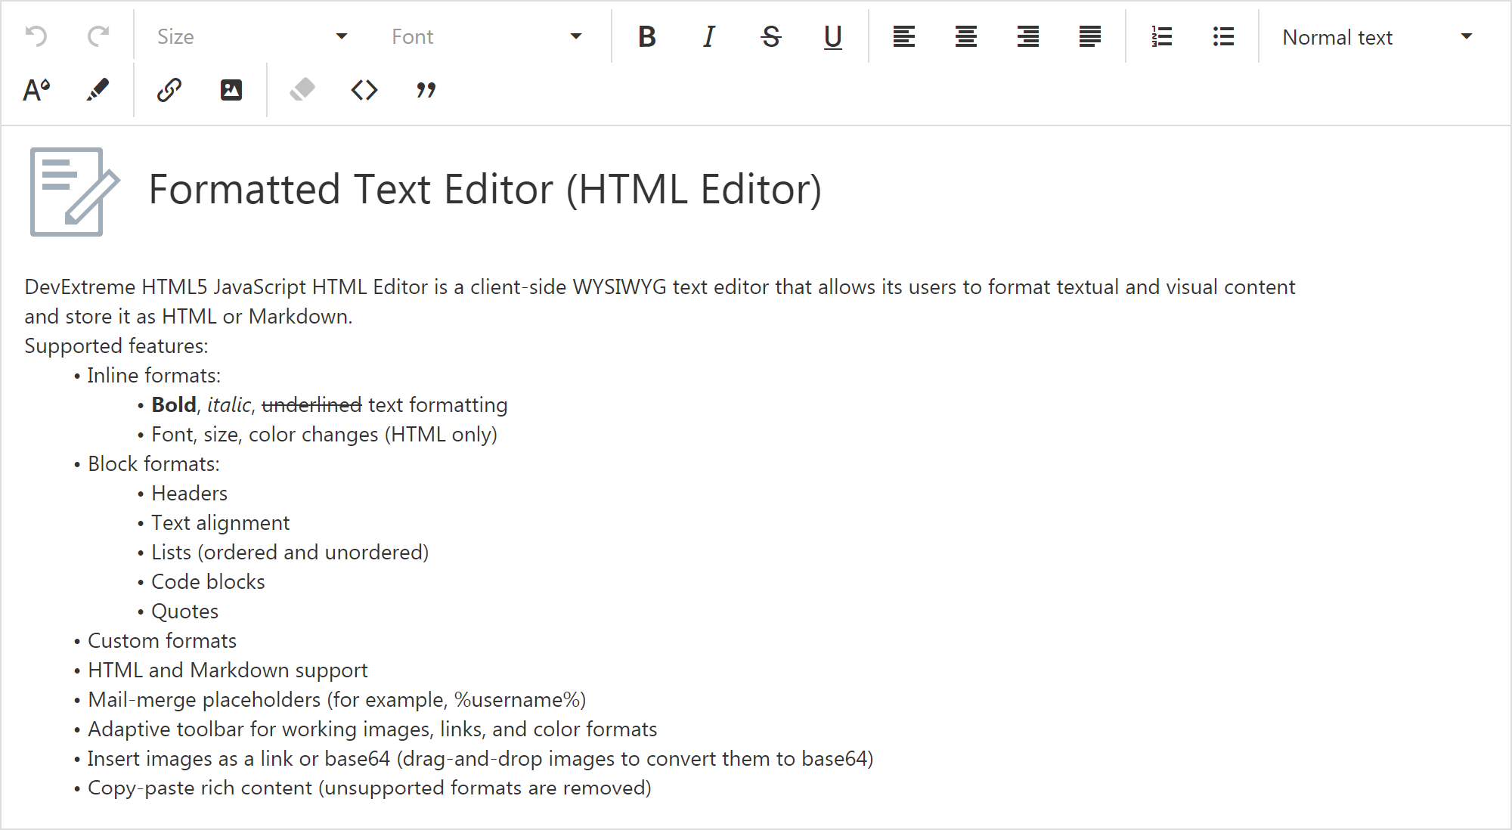The image size is (1512, 830).
Task: Toggle code block formatting
Action: (x=364, y=91)
